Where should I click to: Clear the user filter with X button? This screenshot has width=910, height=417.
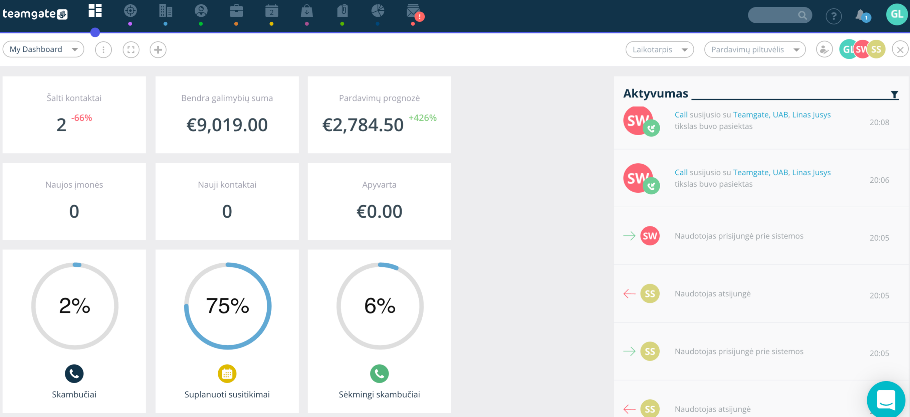[900, 50]
